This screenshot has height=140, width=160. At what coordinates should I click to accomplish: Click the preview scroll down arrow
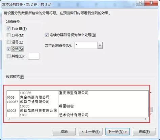click(151, 114)
